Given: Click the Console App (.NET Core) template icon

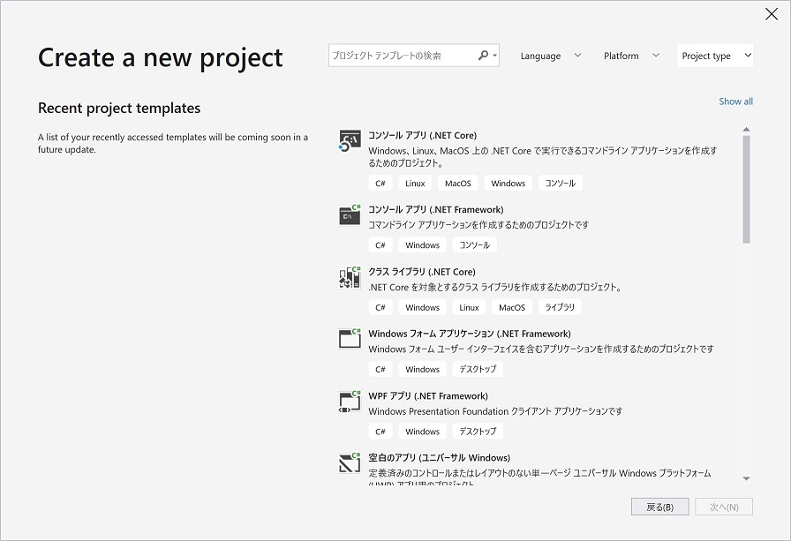Looking at the screenshot, I should pos(350,140).
